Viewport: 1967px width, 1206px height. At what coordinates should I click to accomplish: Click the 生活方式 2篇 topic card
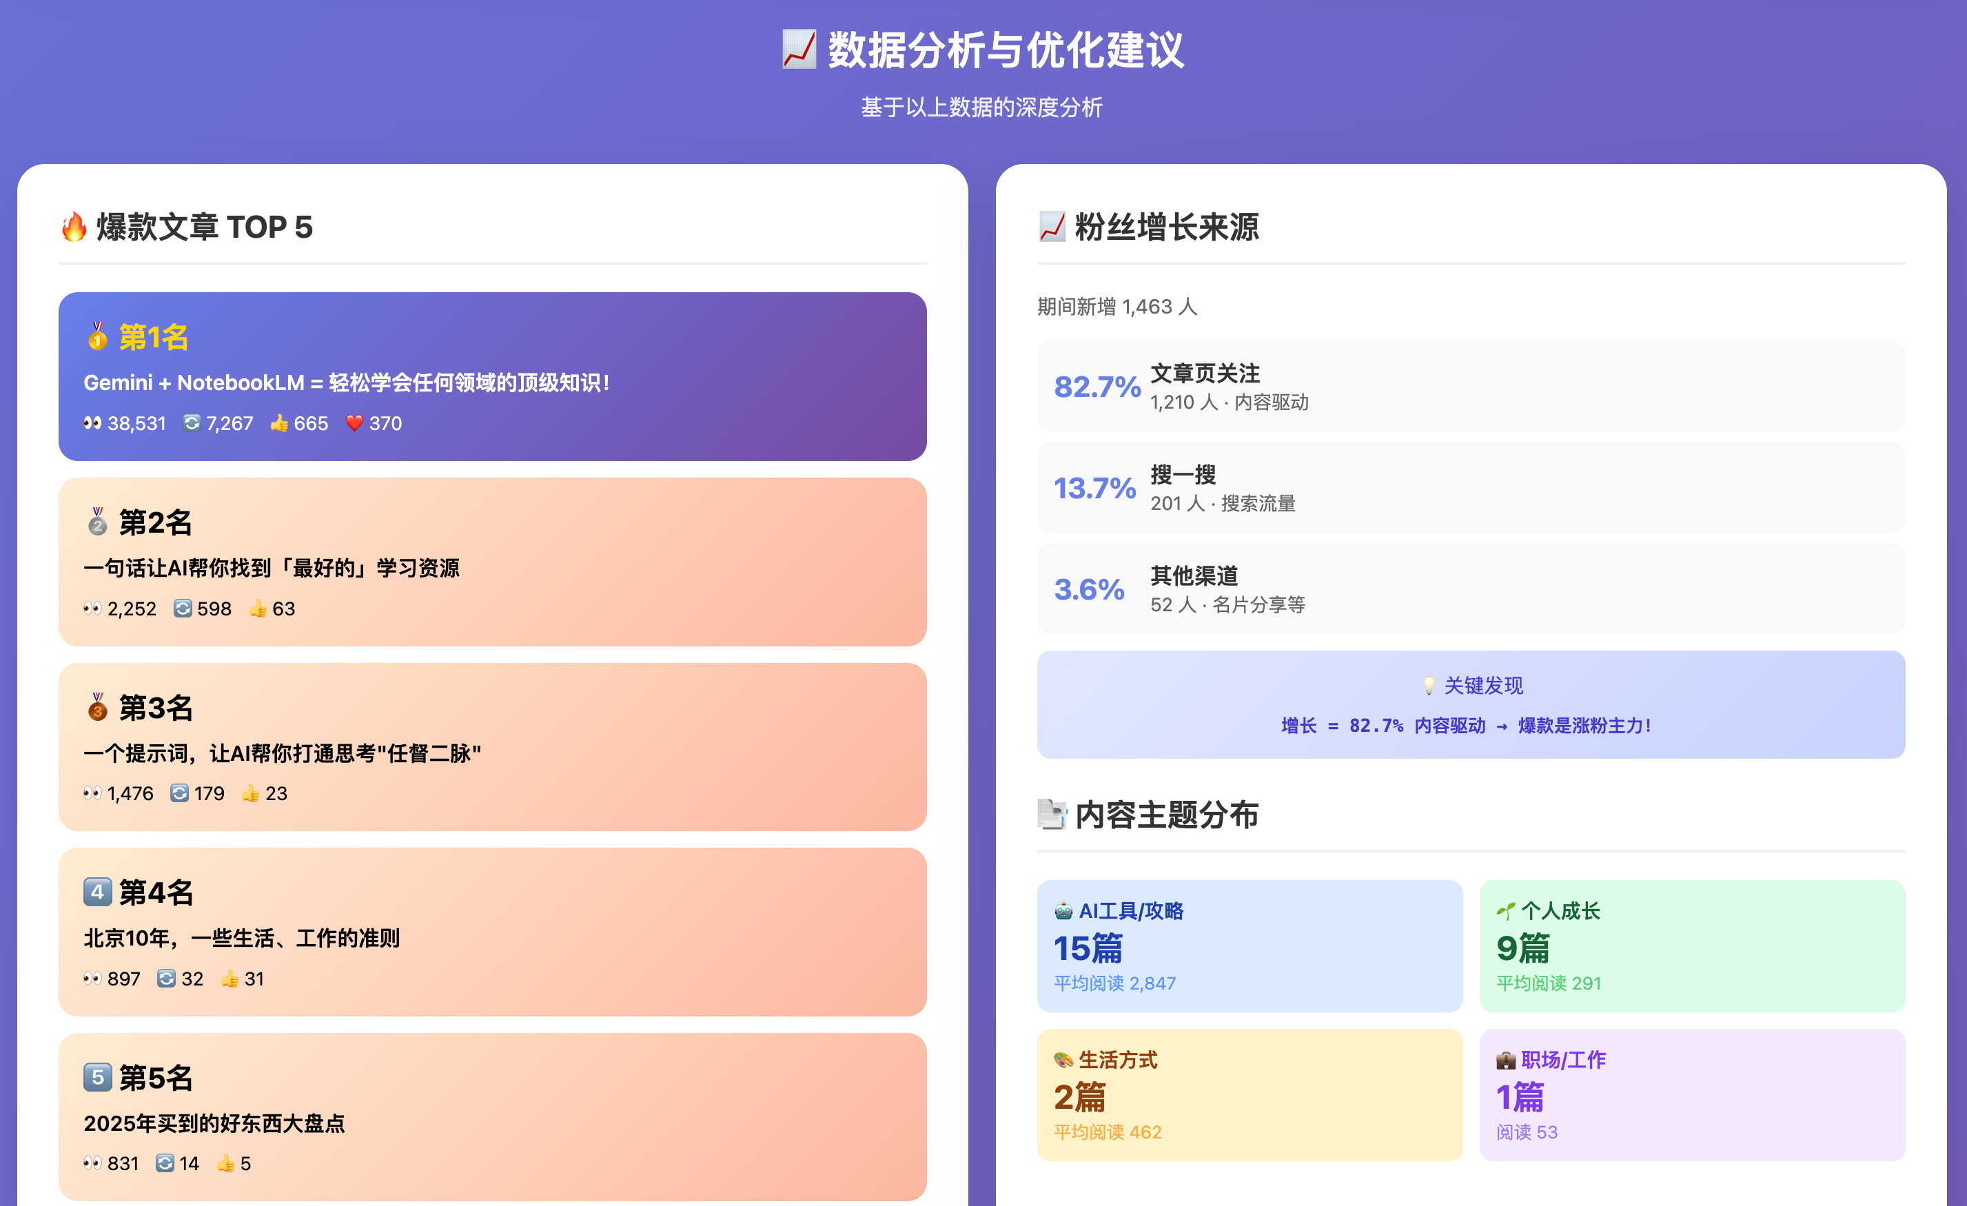1250,1094
